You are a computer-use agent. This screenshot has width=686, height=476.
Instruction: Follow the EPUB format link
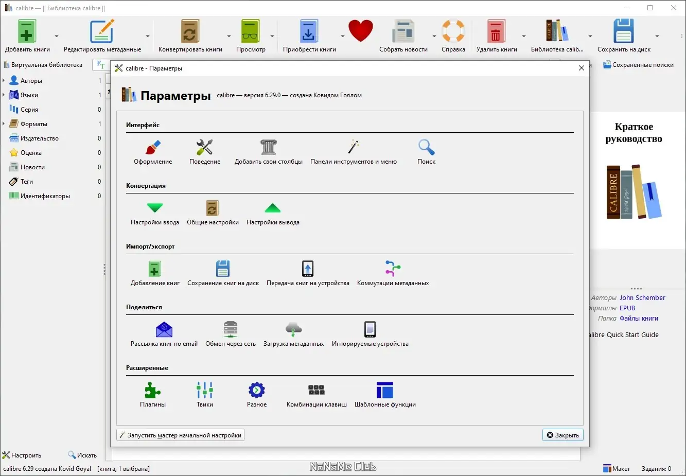pyautogui.click(x=627, y=308)
